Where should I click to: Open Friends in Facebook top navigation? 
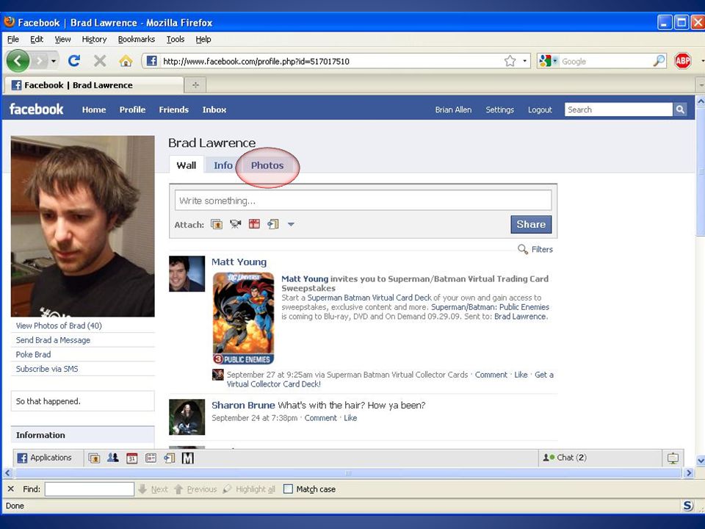coord(173,109)
